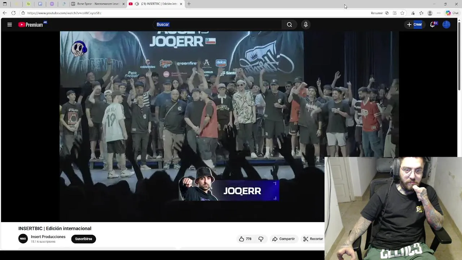Close the Bone Spear Necromancer tab

123,4
